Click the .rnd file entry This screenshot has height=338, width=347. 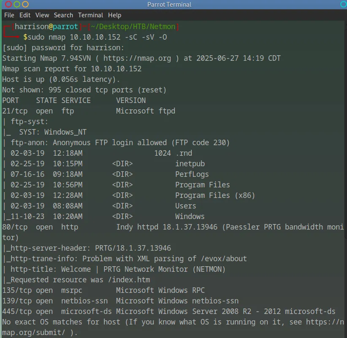tap(184, 153)
